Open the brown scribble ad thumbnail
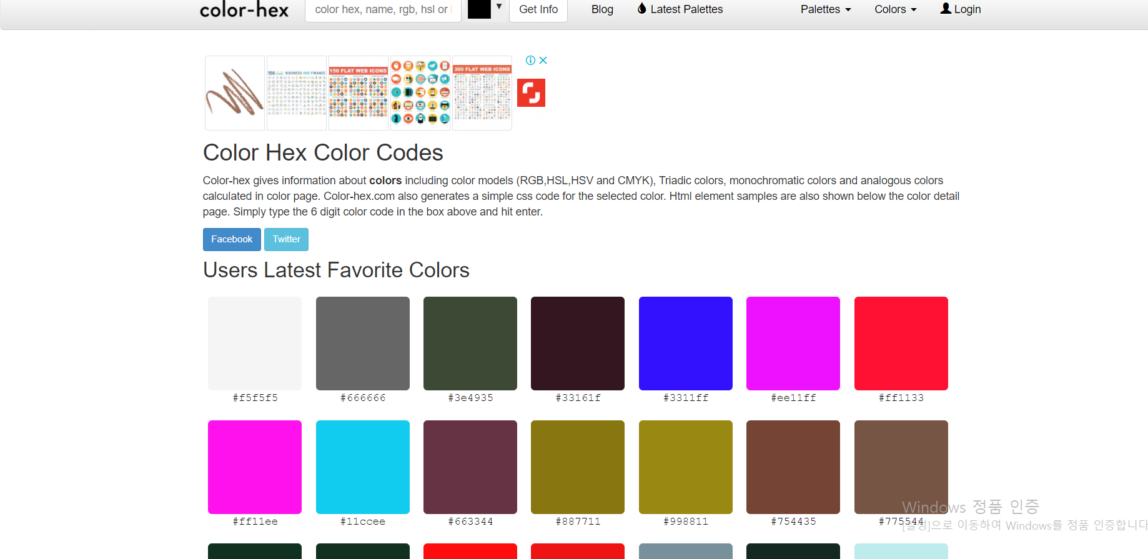Viewport: 1148px width, 559px height. [235, 93]
